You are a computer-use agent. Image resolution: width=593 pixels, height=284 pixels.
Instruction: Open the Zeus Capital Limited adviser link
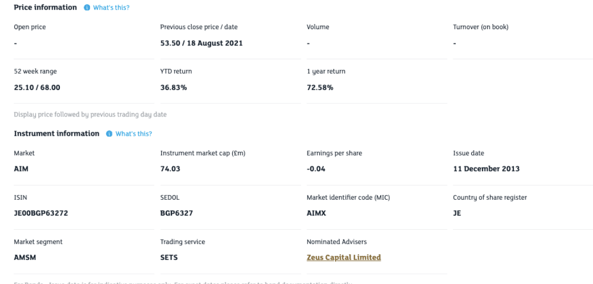(344, 257)
